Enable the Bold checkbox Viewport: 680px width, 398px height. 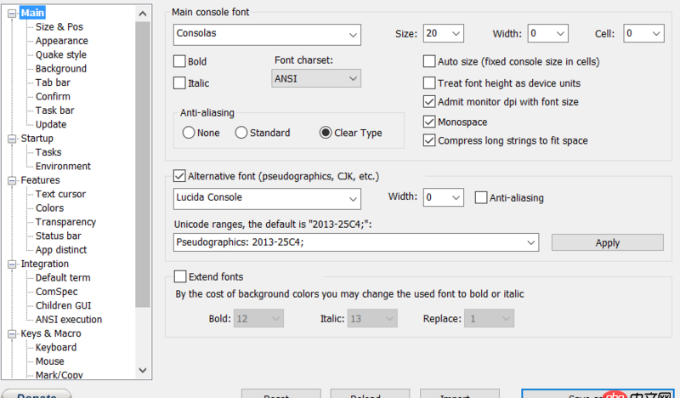point(179,61)
